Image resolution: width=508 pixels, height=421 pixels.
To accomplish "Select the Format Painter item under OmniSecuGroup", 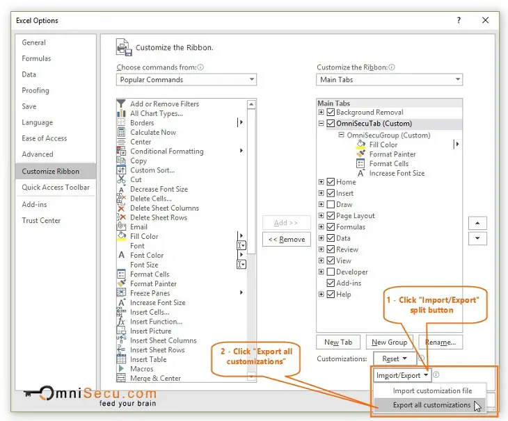I will pyautogui.click(x=392, y=154).
